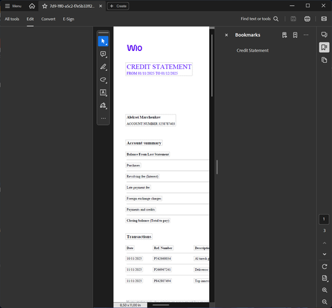This screenshot has height=308, width=332.
Task: Go to next page arrow
Action: pyautogui.click(x=324, y=254)
